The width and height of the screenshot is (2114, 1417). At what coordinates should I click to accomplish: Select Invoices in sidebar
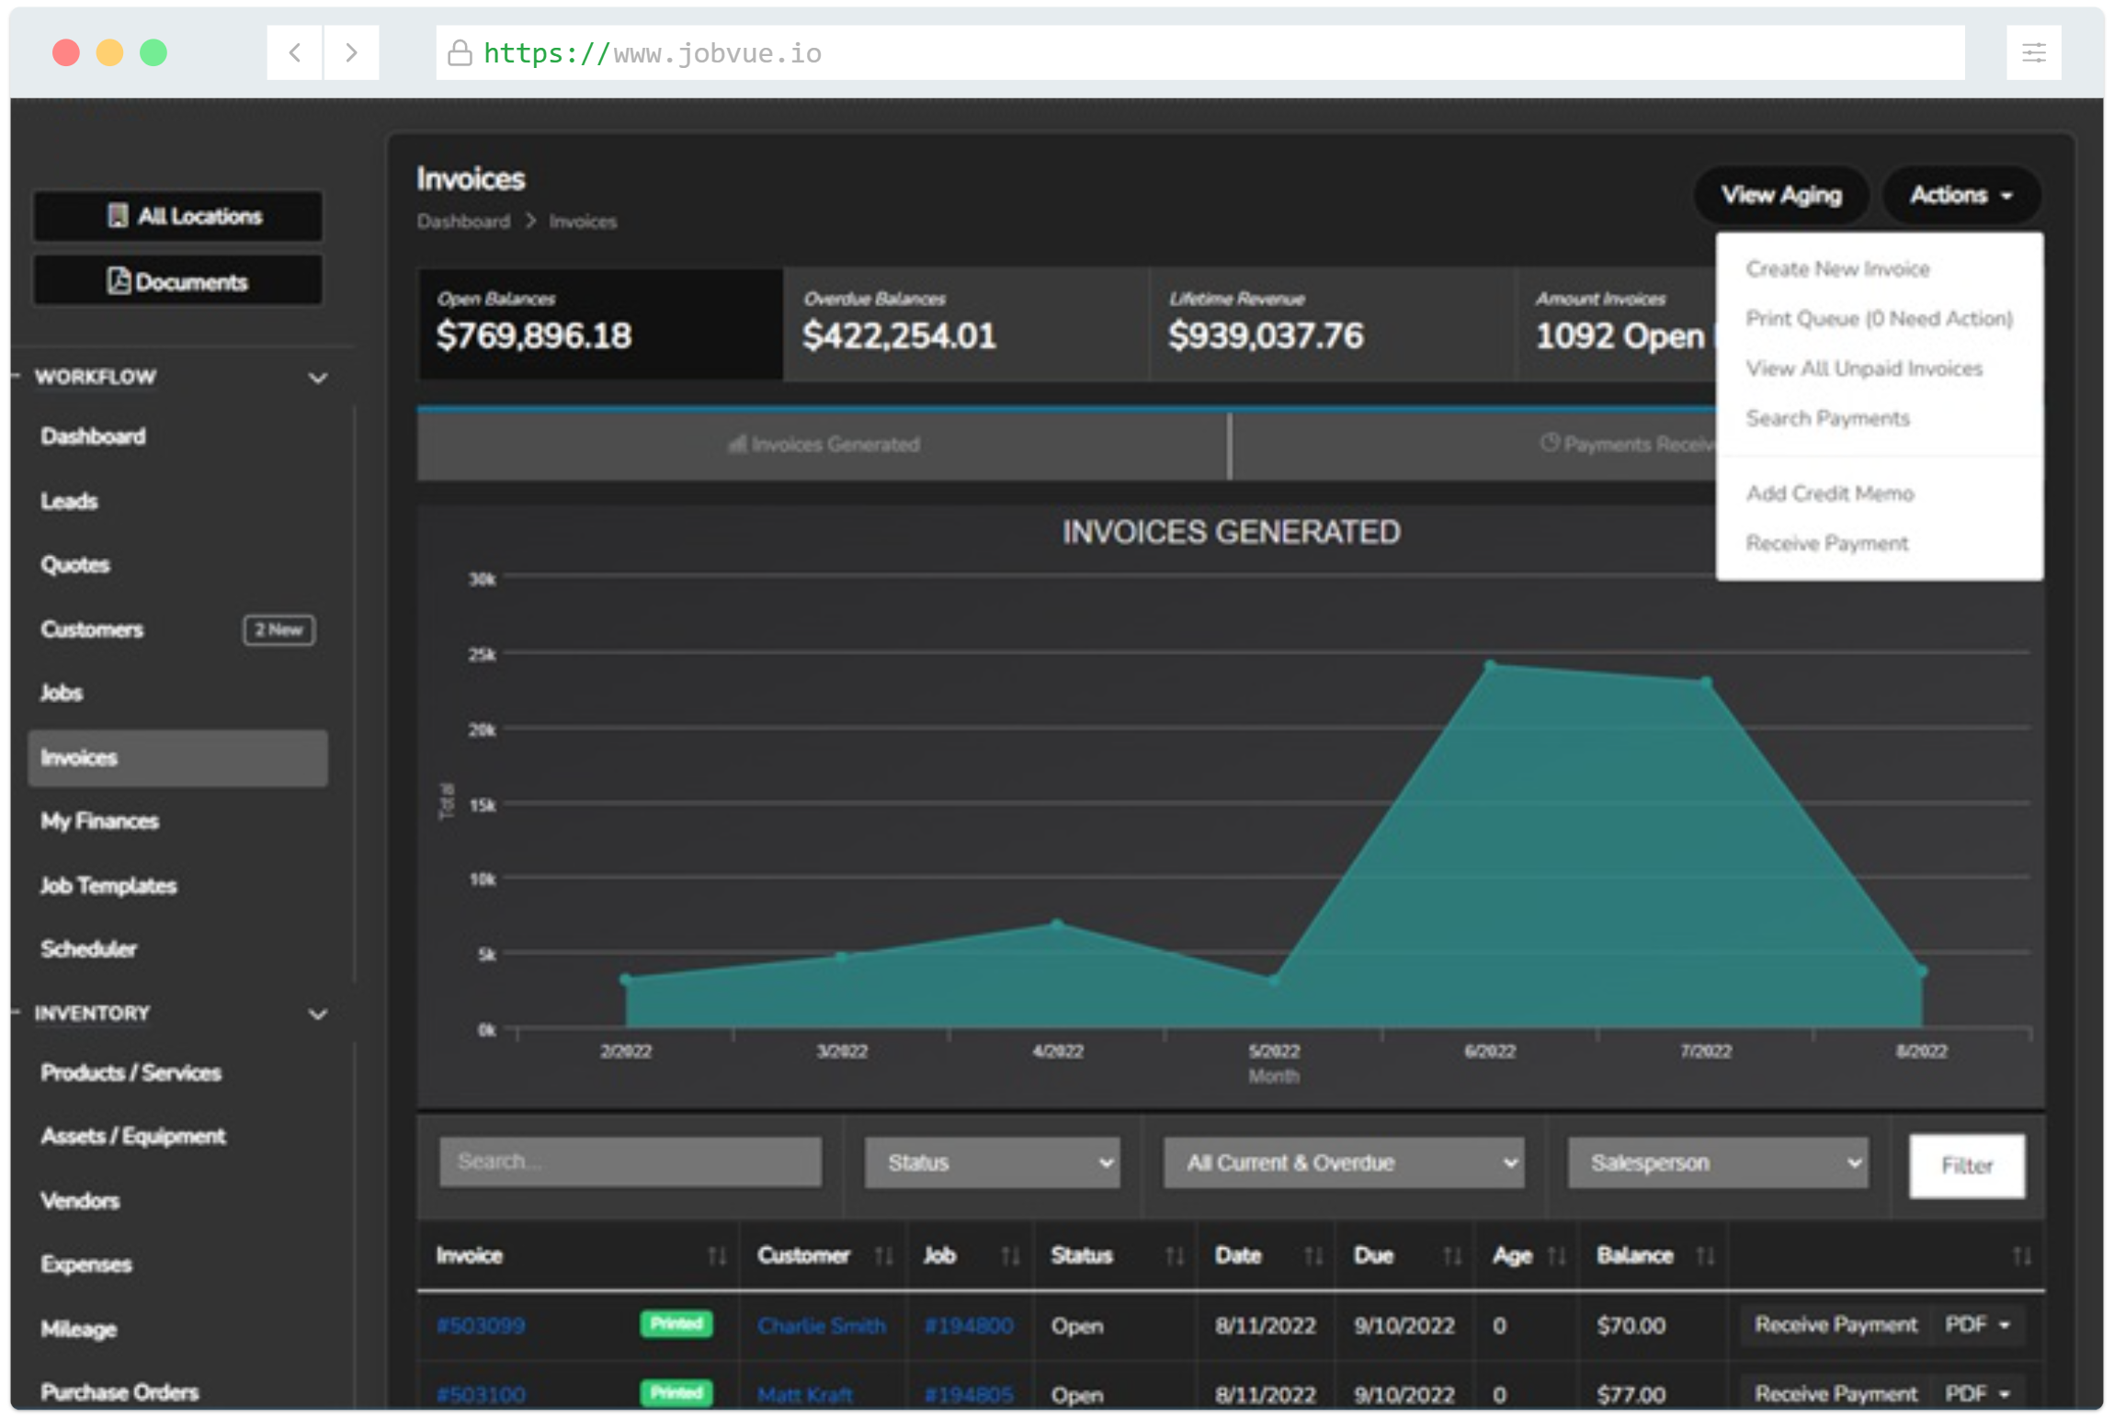click(x=178, y=758)
